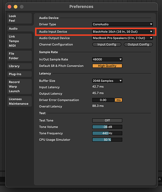
Task: Toggle High Quality pitch conversion
Action: (x=107, y=66)
